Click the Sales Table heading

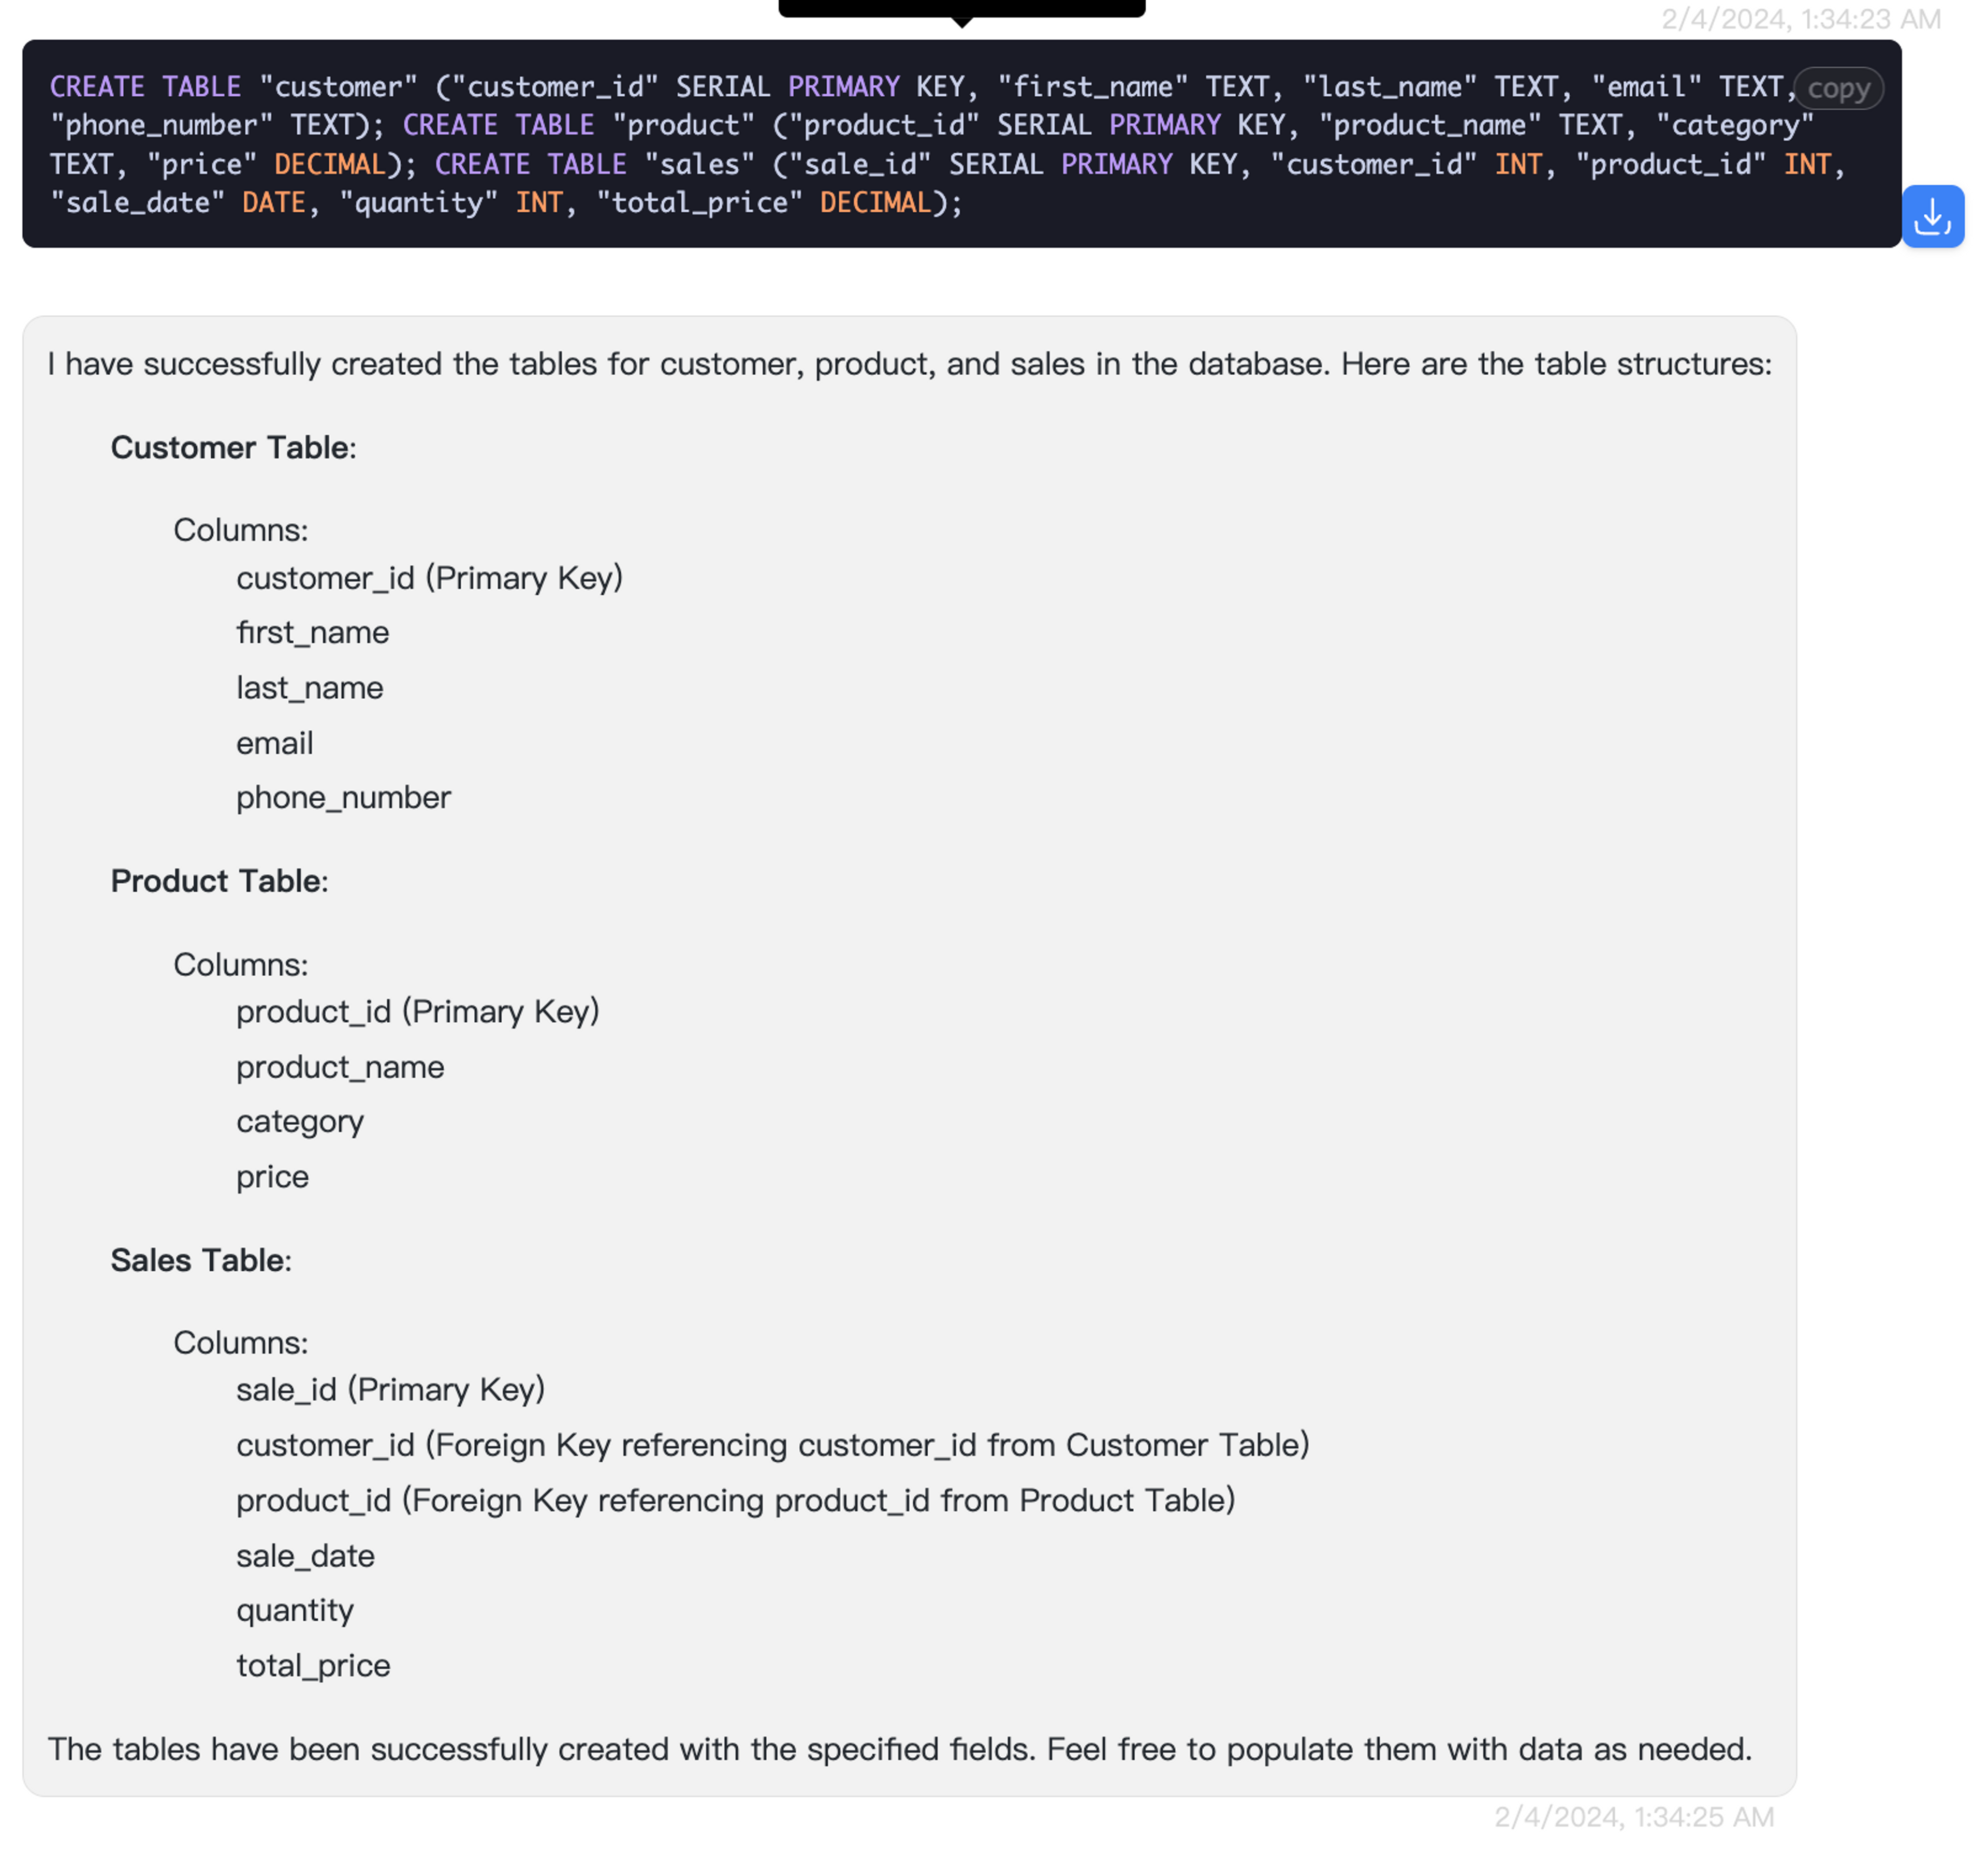pyautogui.click(x=201, y=1259)
